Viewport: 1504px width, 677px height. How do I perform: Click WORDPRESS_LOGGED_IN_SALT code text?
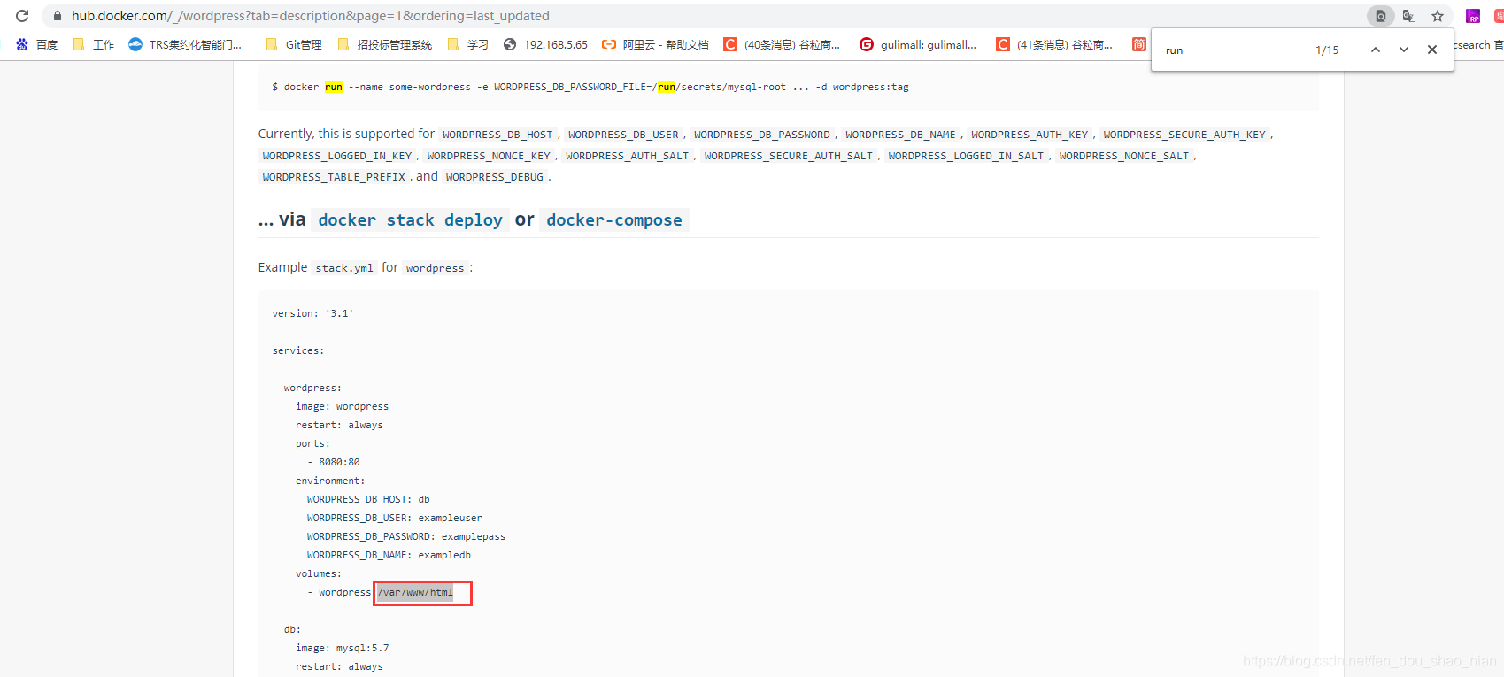966,156
